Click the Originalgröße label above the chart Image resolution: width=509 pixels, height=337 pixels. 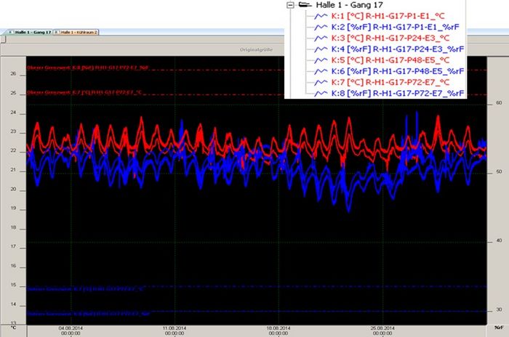click(x=255, y=49)
